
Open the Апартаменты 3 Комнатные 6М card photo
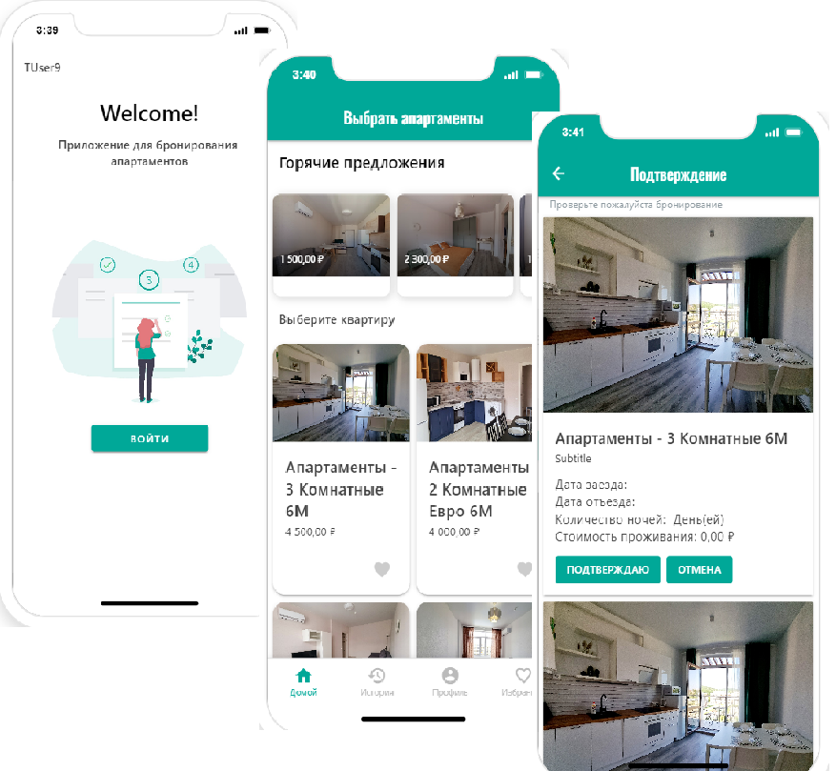pos(341,393)
